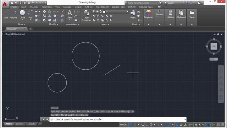This screenshot has width=227, height=128.
Task: Toggle layer freeze sun icon
Action: click(x=97, y=11)
